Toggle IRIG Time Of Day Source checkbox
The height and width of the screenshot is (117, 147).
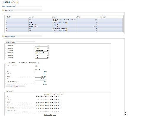pyautogui.click(x=36, y=102)
